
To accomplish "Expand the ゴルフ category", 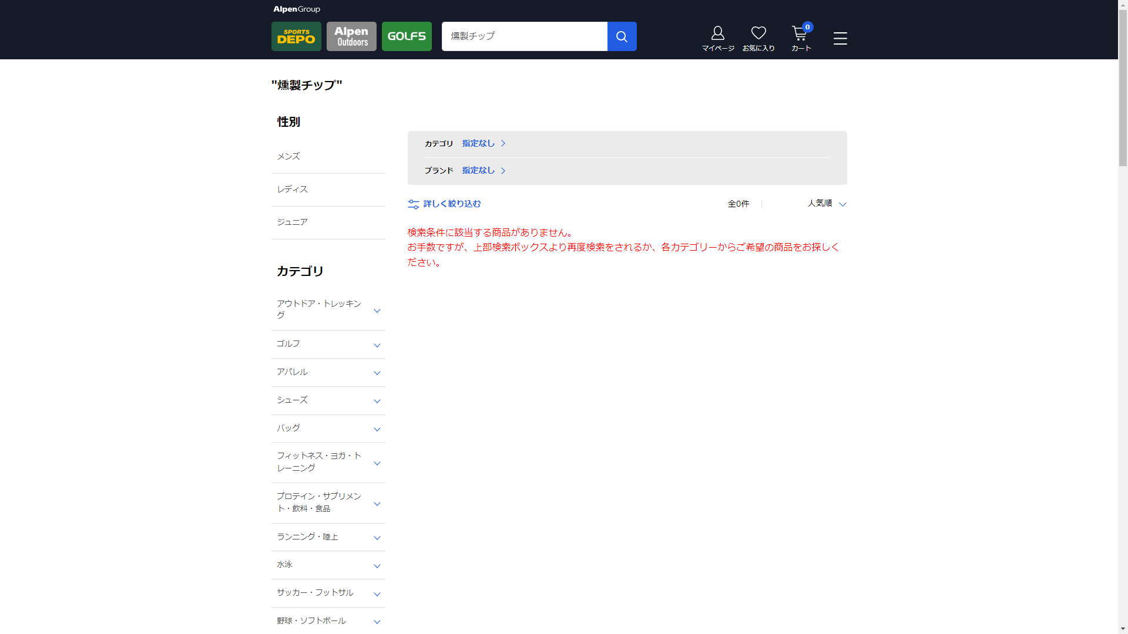I will point(328,344).
